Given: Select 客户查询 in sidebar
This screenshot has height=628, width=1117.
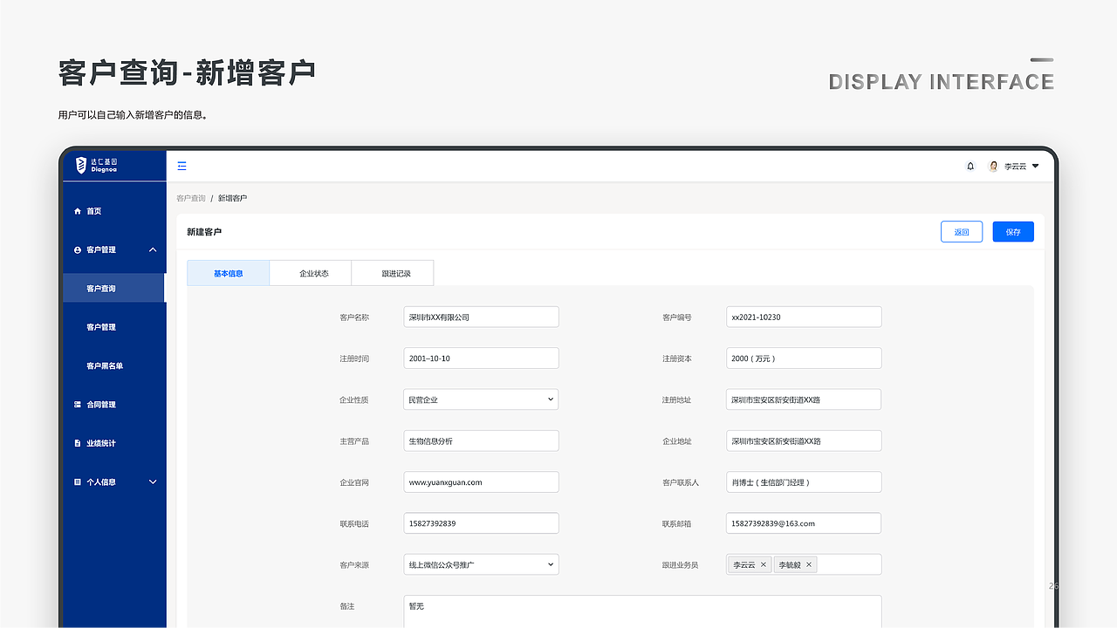Looking at the screenshot, I should click(114, 289).
